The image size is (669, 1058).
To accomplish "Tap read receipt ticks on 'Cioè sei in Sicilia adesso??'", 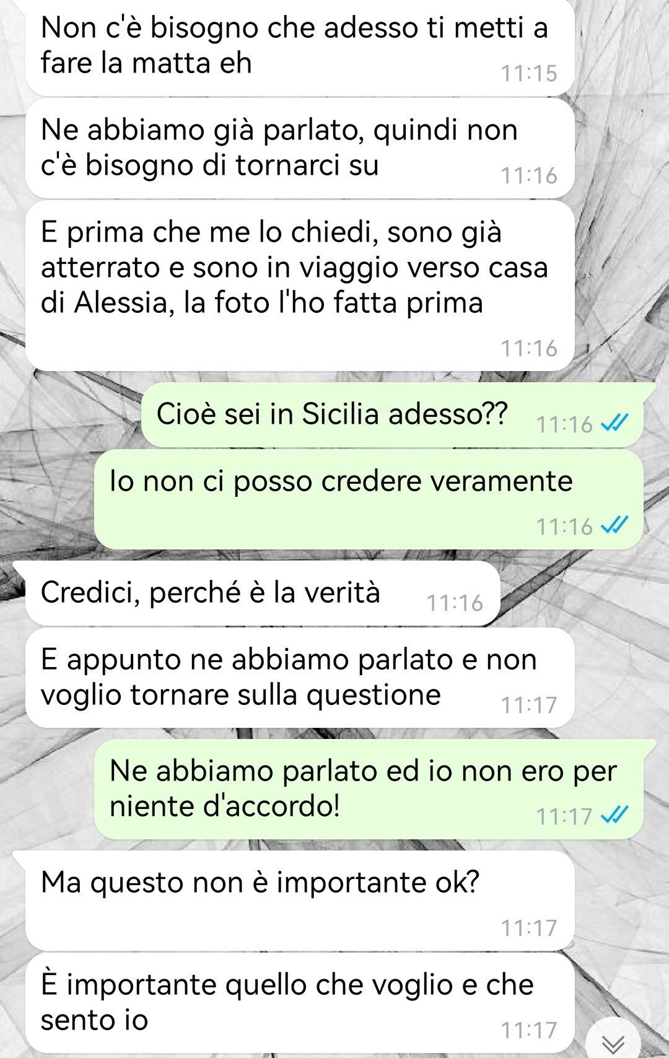I will 615,424.
